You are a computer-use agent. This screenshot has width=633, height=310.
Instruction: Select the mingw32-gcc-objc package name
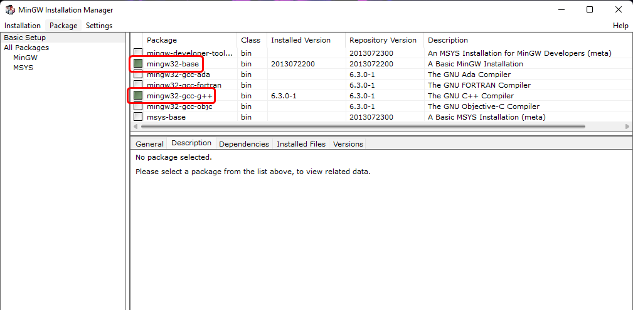coord(179,106)
